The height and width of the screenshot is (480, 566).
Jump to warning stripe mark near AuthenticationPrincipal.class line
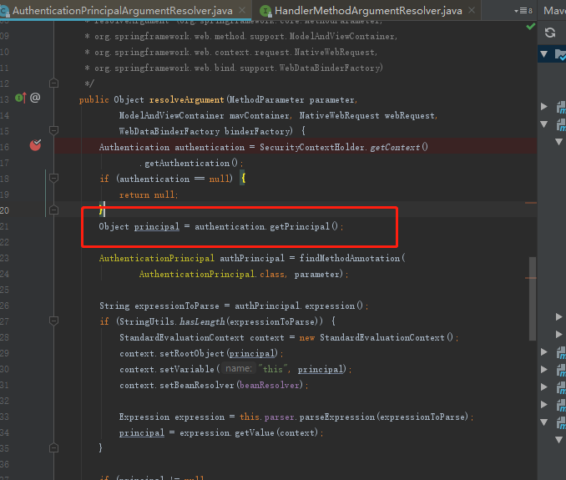click(x=531, y=278)
